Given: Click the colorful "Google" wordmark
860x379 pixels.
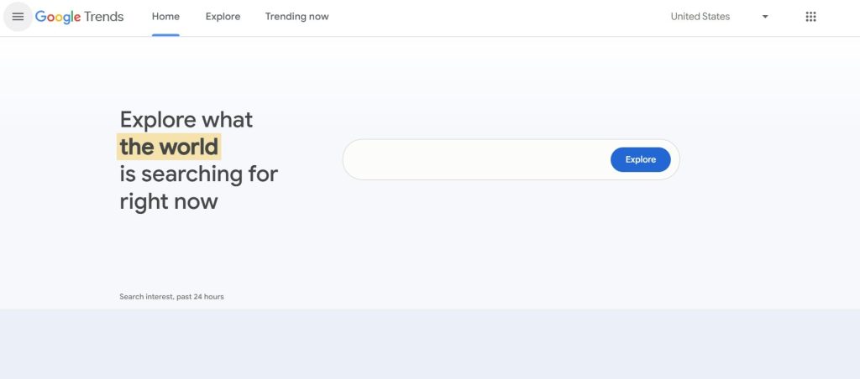Looking at the screenshot, I should 58,17.
